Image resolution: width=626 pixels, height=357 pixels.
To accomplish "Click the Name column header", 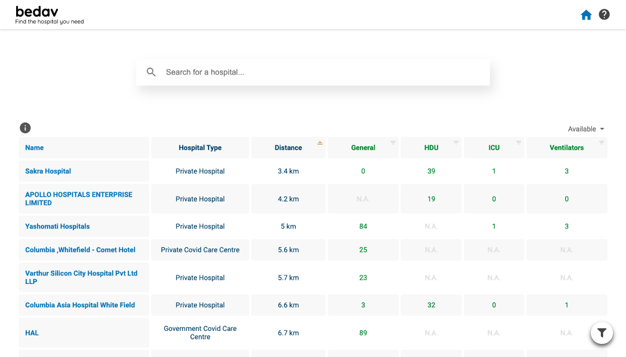I will (34, 148).
